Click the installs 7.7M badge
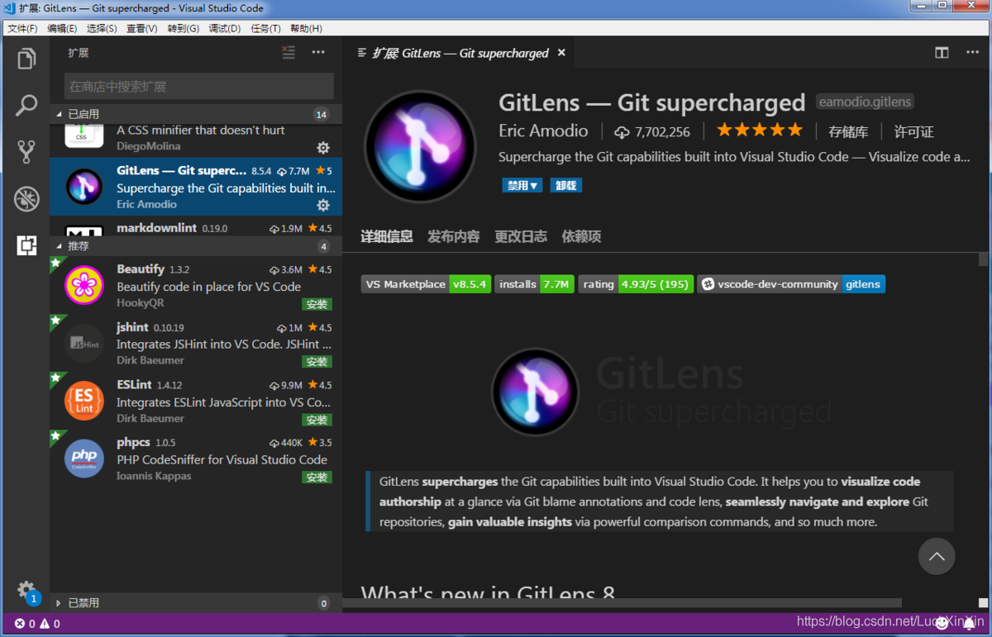The width and height of the screenshot is (992, 637). point(535,284)
